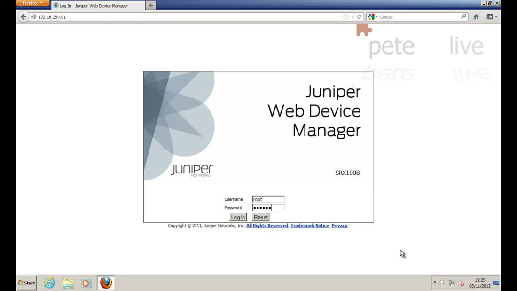Viewport: 517px width, 291px height.
Task: Reload the page with the refresh icon
Action: point(360,17)
